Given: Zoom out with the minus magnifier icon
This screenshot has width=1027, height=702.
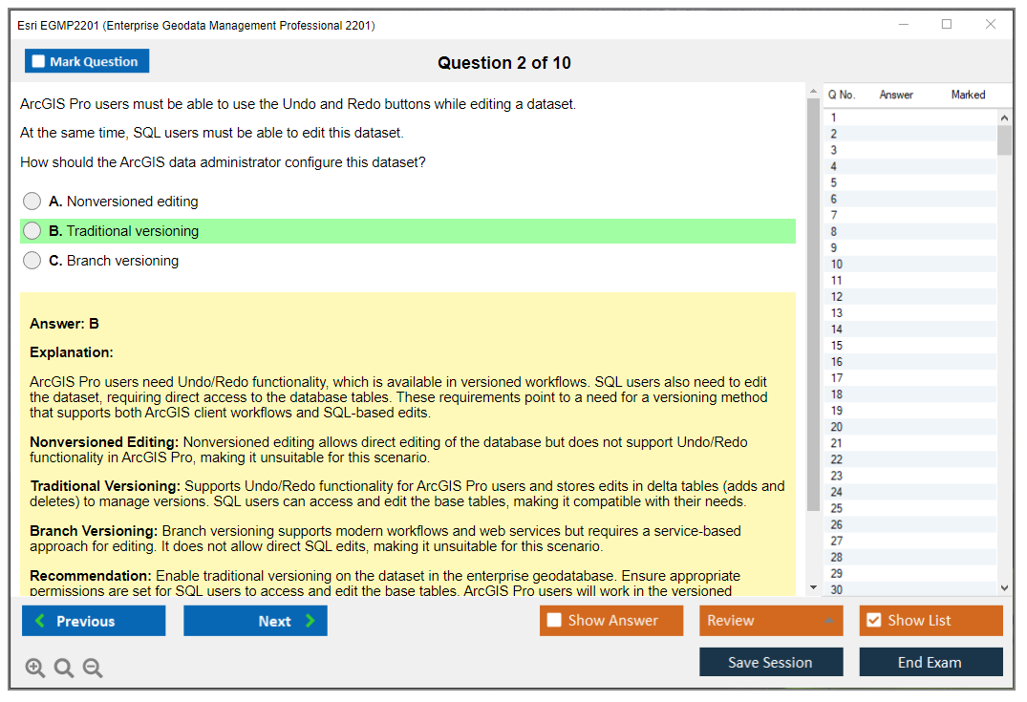Looking at the screenshot, I should [93, 668].
